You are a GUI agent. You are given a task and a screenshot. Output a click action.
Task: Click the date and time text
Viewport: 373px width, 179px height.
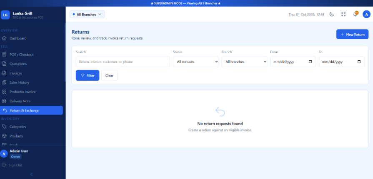tap(306, 15)
